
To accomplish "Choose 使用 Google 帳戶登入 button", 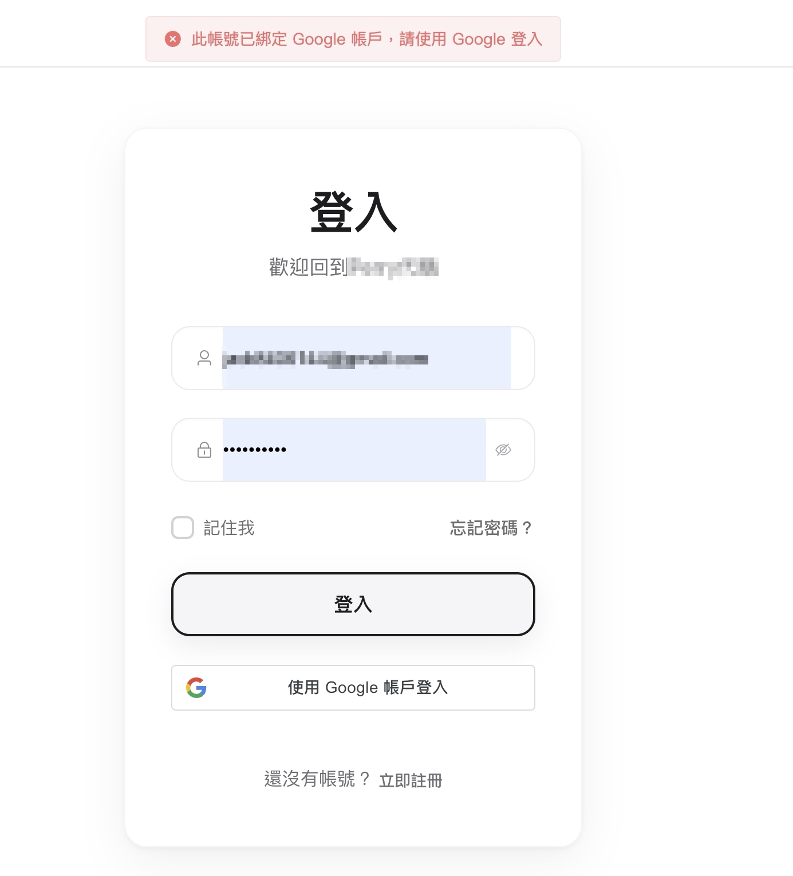I will pyautogui.click(x=353, y=688).
